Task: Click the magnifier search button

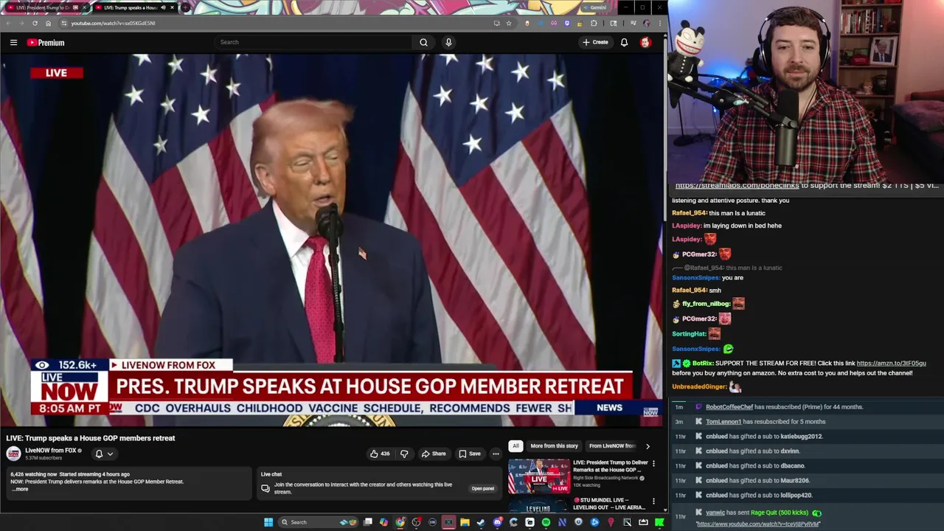Action: tap(423, 42)
